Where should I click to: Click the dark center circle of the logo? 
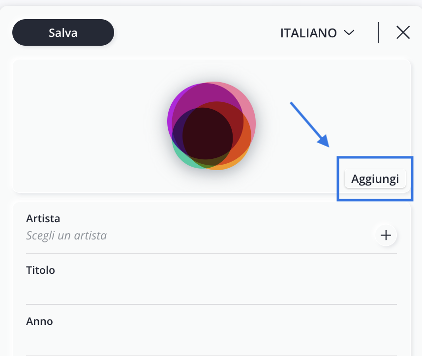[208, 134]
